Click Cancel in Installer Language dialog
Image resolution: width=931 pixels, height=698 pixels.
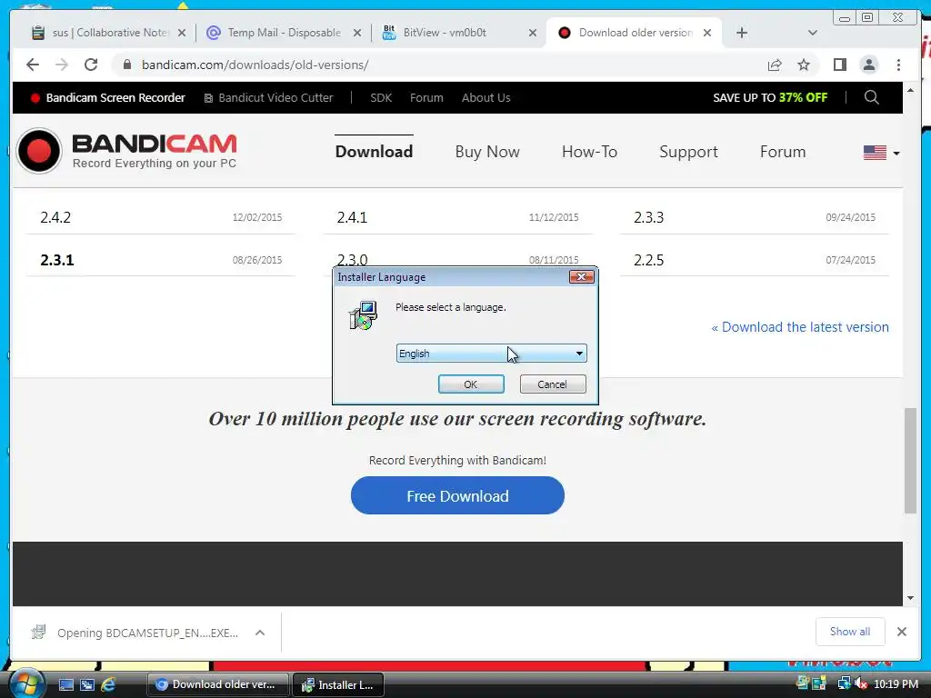pyautogui.click(x=552, y=384)
